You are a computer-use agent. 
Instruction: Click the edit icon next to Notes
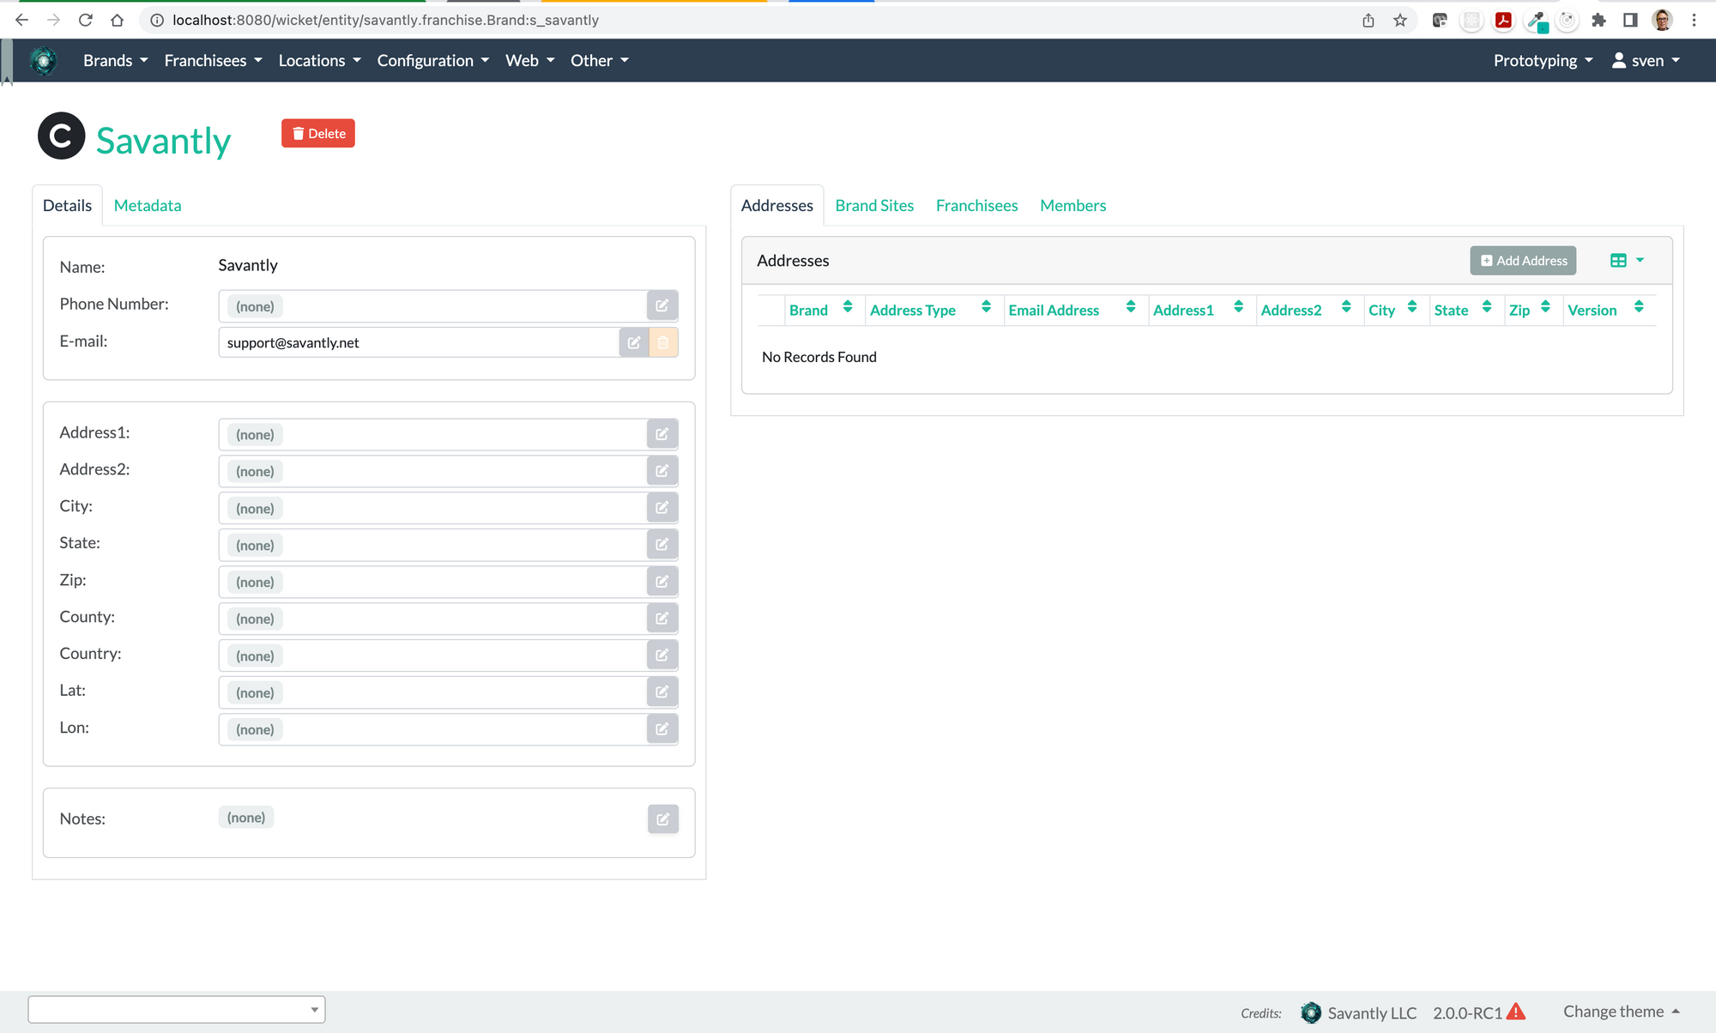(661, 819)
